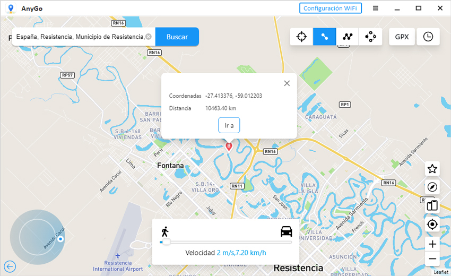This screenshot has width=451, height=276.
Task: Click the 'Ir a' button in popup
Action: click(x=229, y=125)
